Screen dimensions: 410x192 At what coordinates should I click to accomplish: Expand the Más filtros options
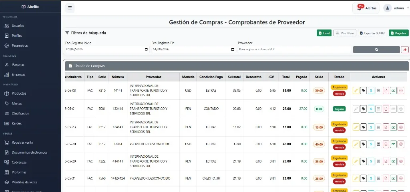point(345,33)
